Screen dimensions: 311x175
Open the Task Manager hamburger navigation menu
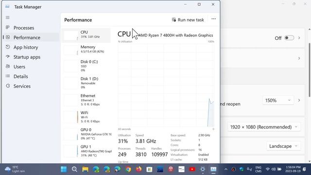pyautogui.click(x=8, y=17)
